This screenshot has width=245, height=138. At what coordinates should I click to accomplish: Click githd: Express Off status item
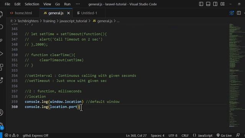coord(36,135)
